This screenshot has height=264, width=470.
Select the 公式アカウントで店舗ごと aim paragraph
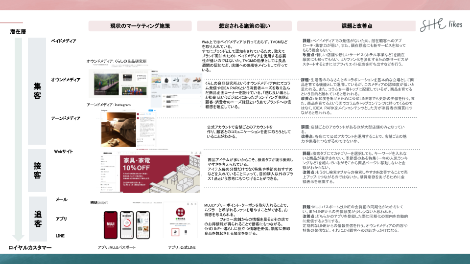point(249,132)
